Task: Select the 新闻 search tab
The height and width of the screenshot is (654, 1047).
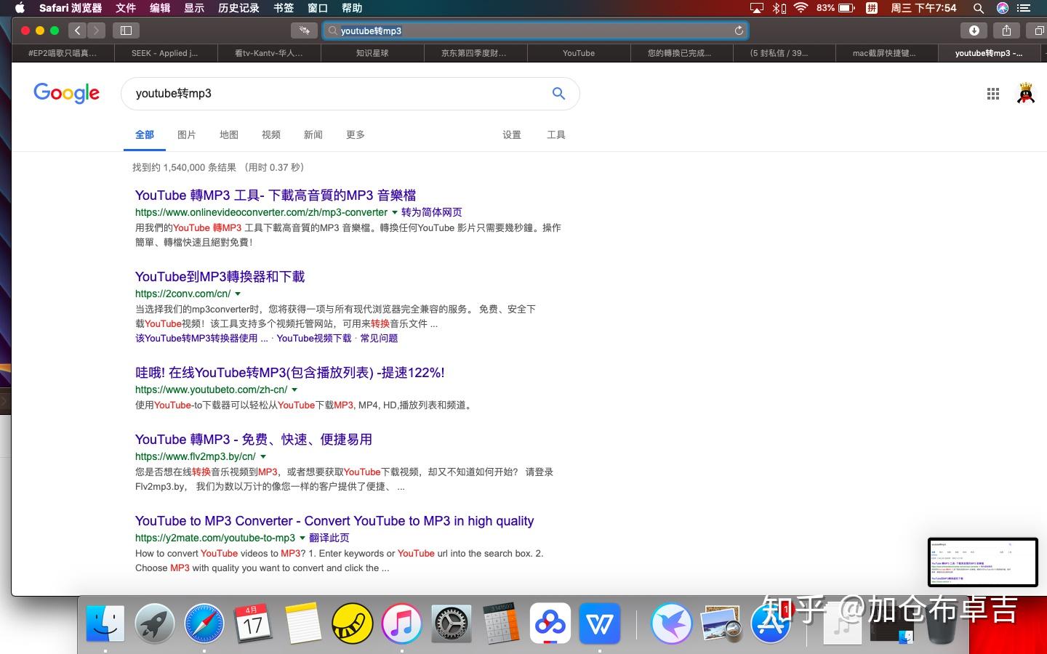Action: coord(313,134)
